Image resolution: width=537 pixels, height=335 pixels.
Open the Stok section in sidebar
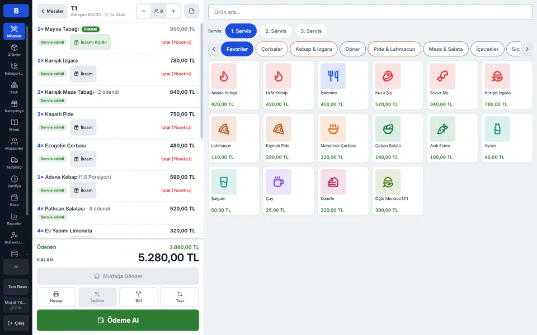click(x=14, y=88)
